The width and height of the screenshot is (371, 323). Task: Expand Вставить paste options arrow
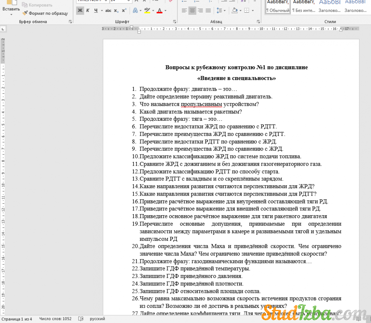(x=11, y=15)
